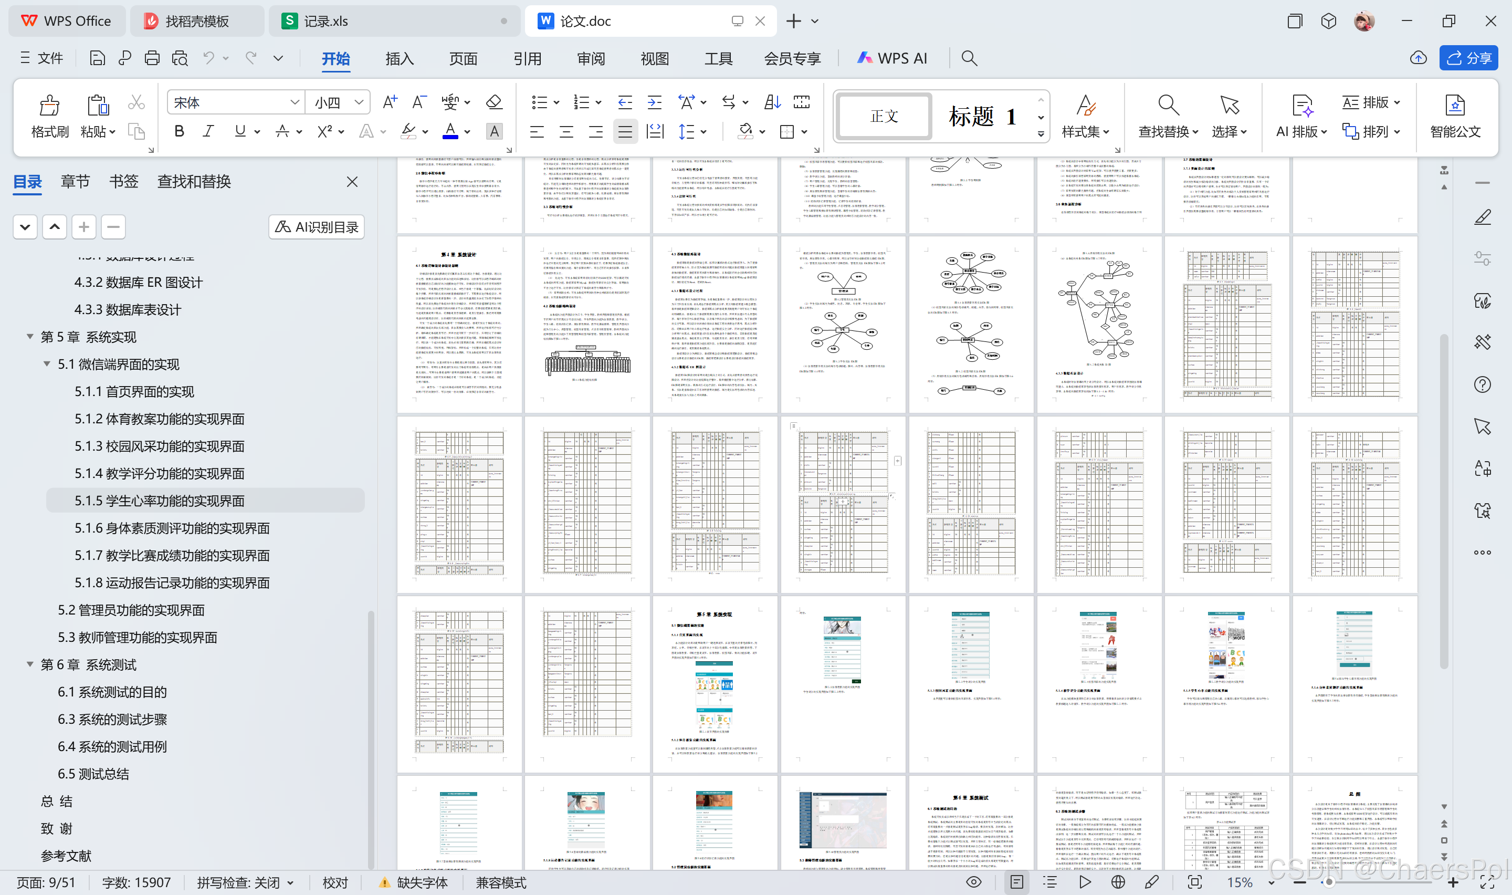The image size is (1512, 895).
Task: Expand the styles gallery arrow
Action: coord(1041,134)
